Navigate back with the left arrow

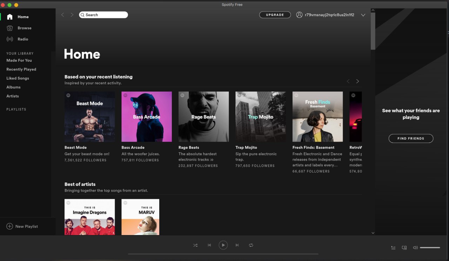pyautogui.click(x=63, y=15)
